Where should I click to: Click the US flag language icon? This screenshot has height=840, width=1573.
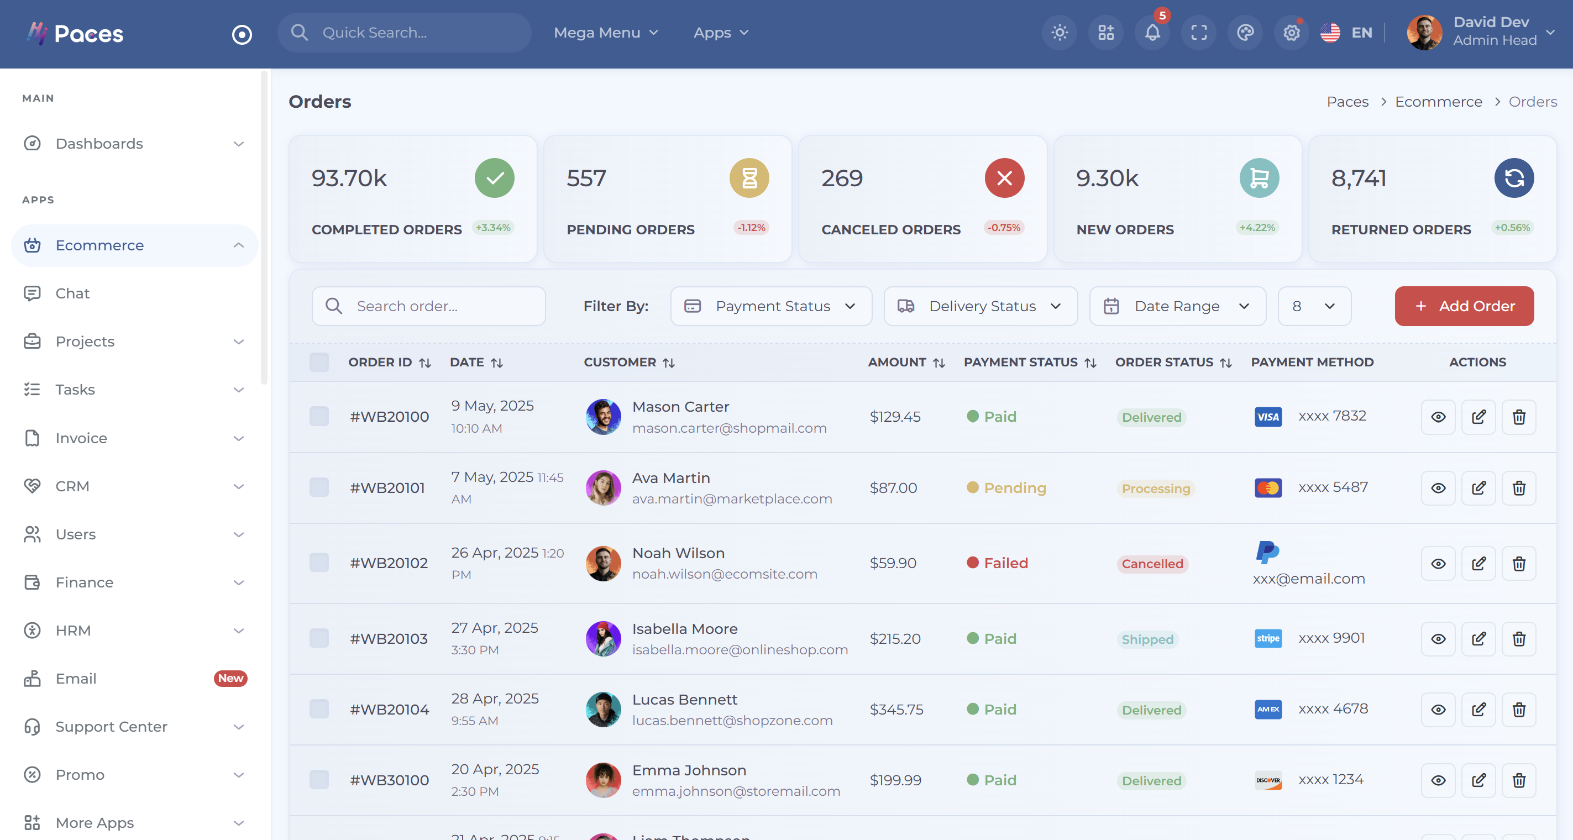[x=1330, y=33]
